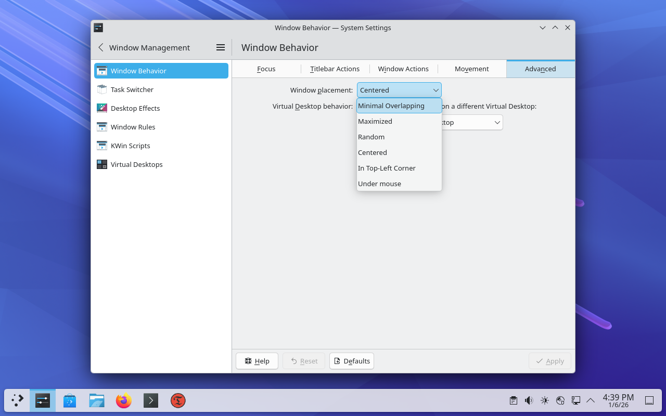Screen dimensions: 666x416
Task: Open Konsole terminal from taskbar
Action: click(151, 400)
